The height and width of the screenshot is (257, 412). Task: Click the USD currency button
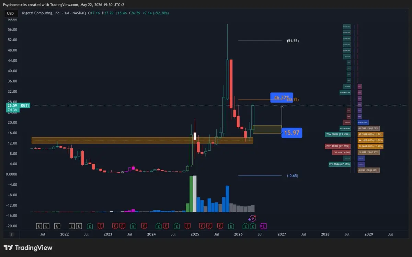pos(11,13)
